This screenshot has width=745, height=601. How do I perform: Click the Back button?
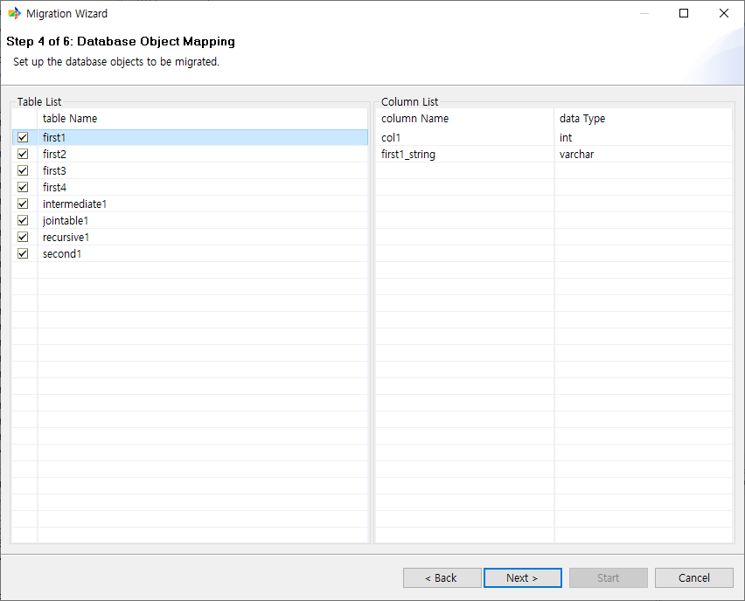click(x=442, y=577)
